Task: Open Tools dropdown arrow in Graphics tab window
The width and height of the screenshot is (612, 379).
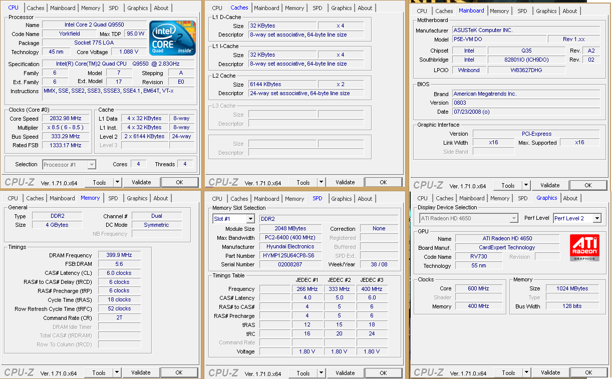Action: click(527, 372)
